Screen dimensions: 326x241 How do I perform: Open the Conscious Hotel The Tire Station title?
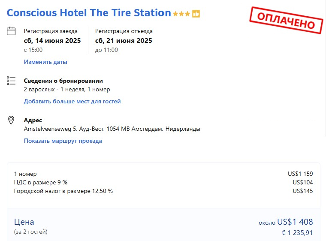89,13
